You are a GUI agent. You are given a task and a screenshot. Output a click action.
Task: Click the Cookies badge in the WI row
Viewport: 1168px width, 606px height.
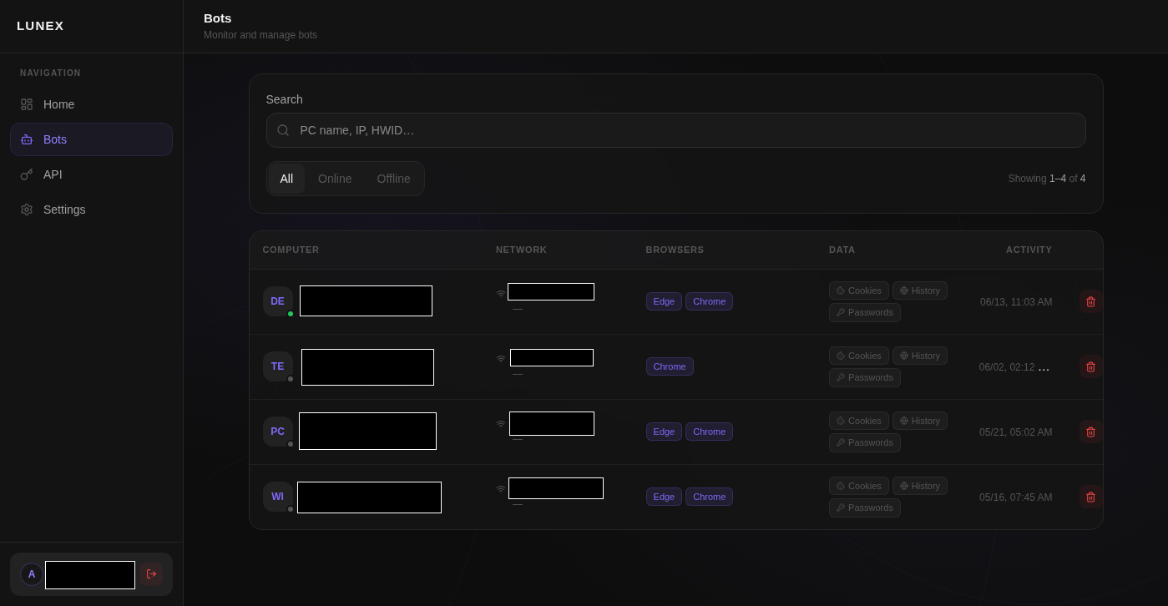coord(859,486)
